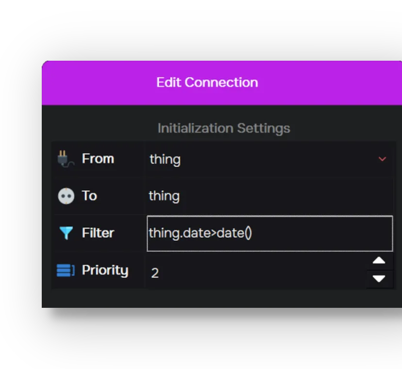Click the blue funnel Filter icon
This screenshot has height=369, width=402.
tap(66, 233)
